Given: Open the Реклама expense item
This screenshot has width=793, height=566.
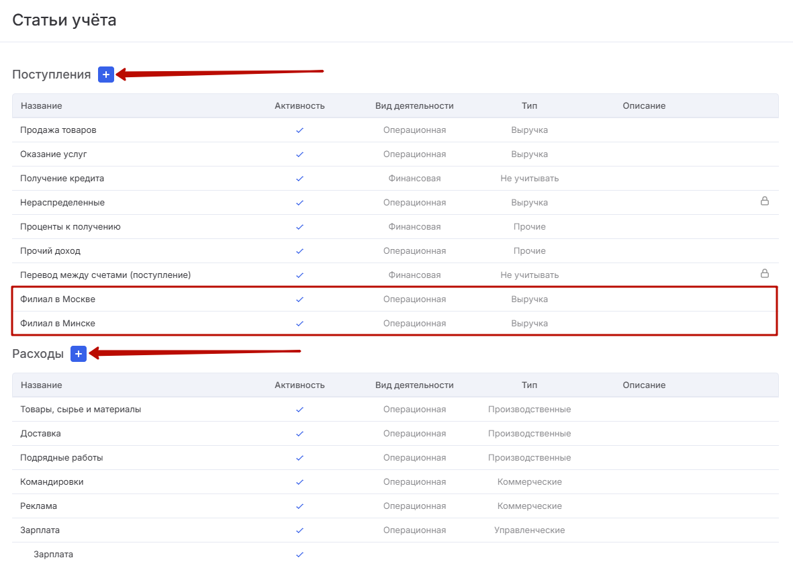Looking at the screenshot, I should [x=38, y=506].
